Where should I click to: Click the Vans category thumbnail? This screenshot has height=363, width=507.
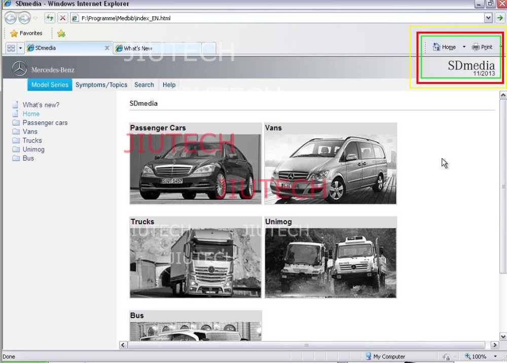[x=330, y=169]
